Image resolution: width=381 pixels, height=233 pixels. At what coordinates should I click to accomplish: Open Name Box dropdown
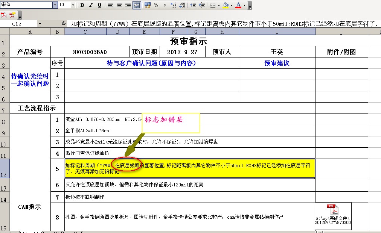click(x=40, y=24)
